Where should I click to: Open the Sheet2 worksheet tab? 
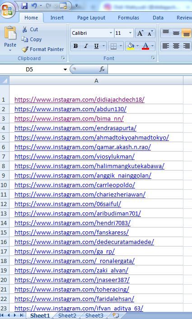tap(67, 315)
